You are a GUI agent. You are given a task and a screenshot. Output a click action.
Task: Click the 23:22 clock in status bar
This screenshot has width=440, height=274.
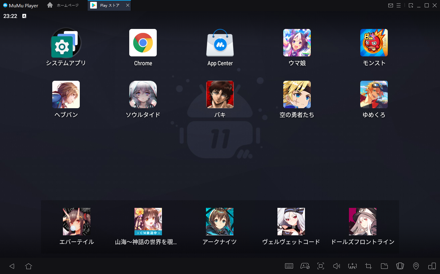10,16
